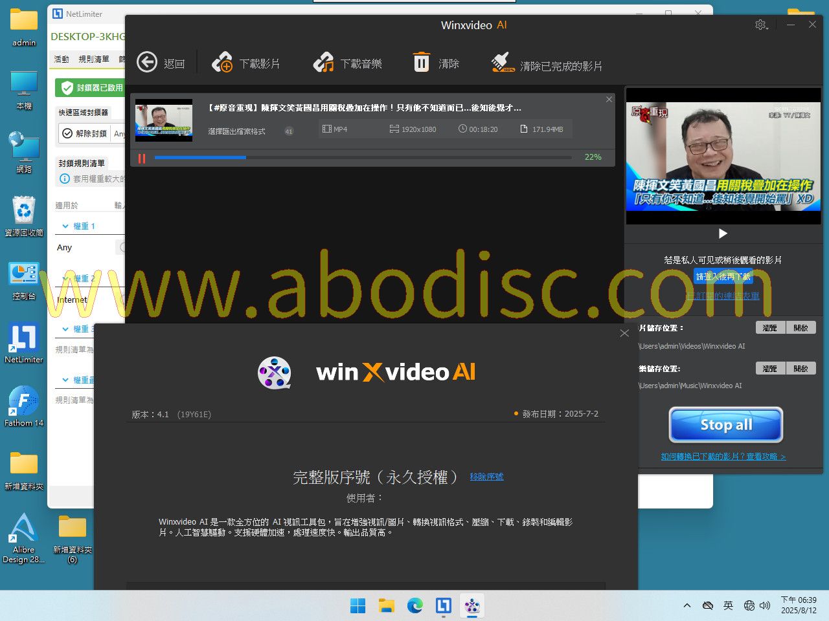Click the large video preview image
The height and width of the screenshot is (621, 829).
click(x=723, y=156)
